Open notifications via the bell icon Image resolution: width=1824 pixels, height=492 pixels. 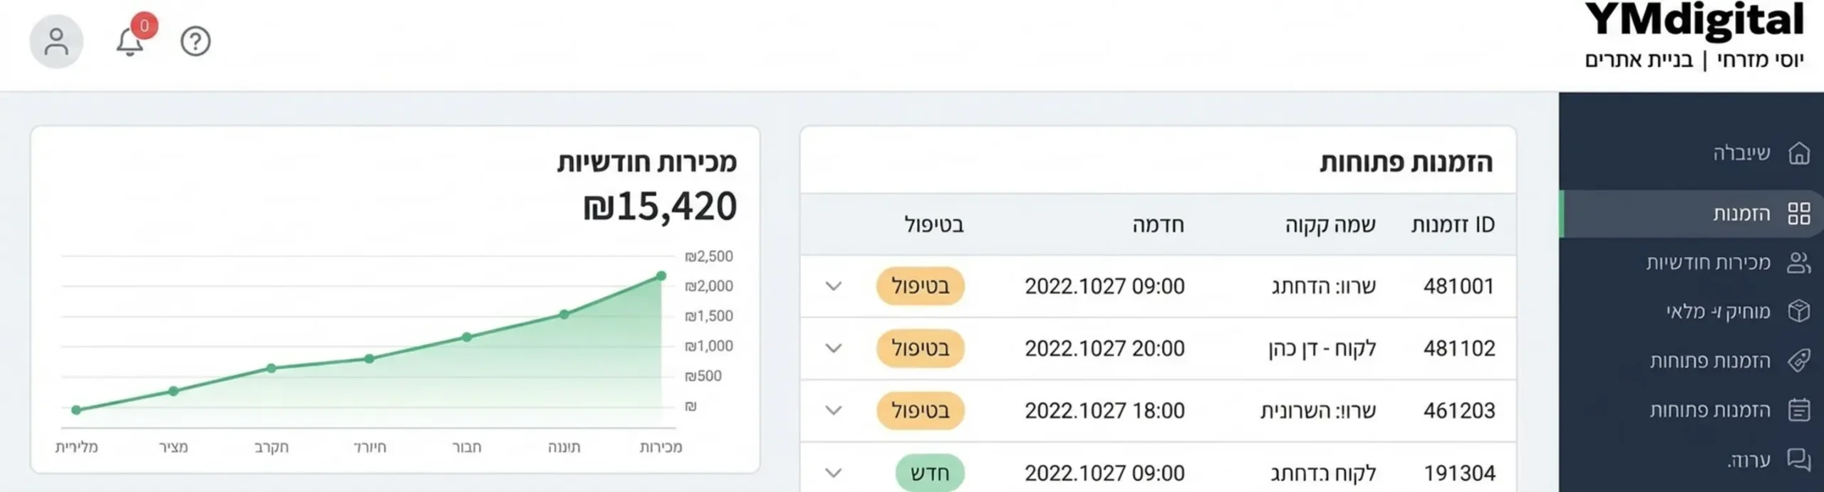pyautogui.click(x=129, y=43)
